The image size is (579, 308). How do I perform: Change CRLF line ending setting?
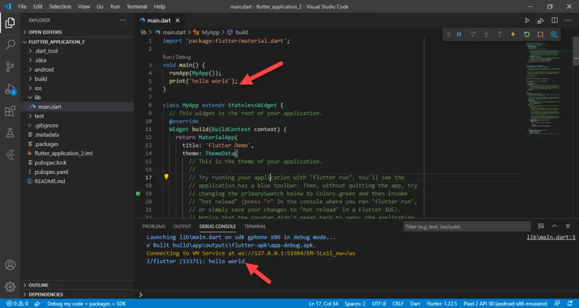398,303
